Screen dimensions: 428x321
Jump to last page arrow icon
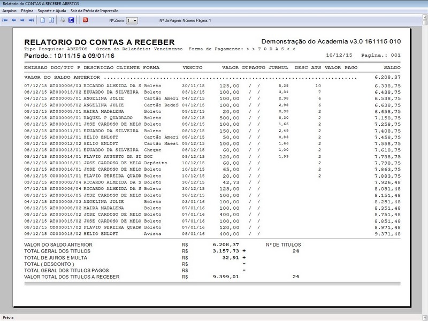tap(31, 20)
